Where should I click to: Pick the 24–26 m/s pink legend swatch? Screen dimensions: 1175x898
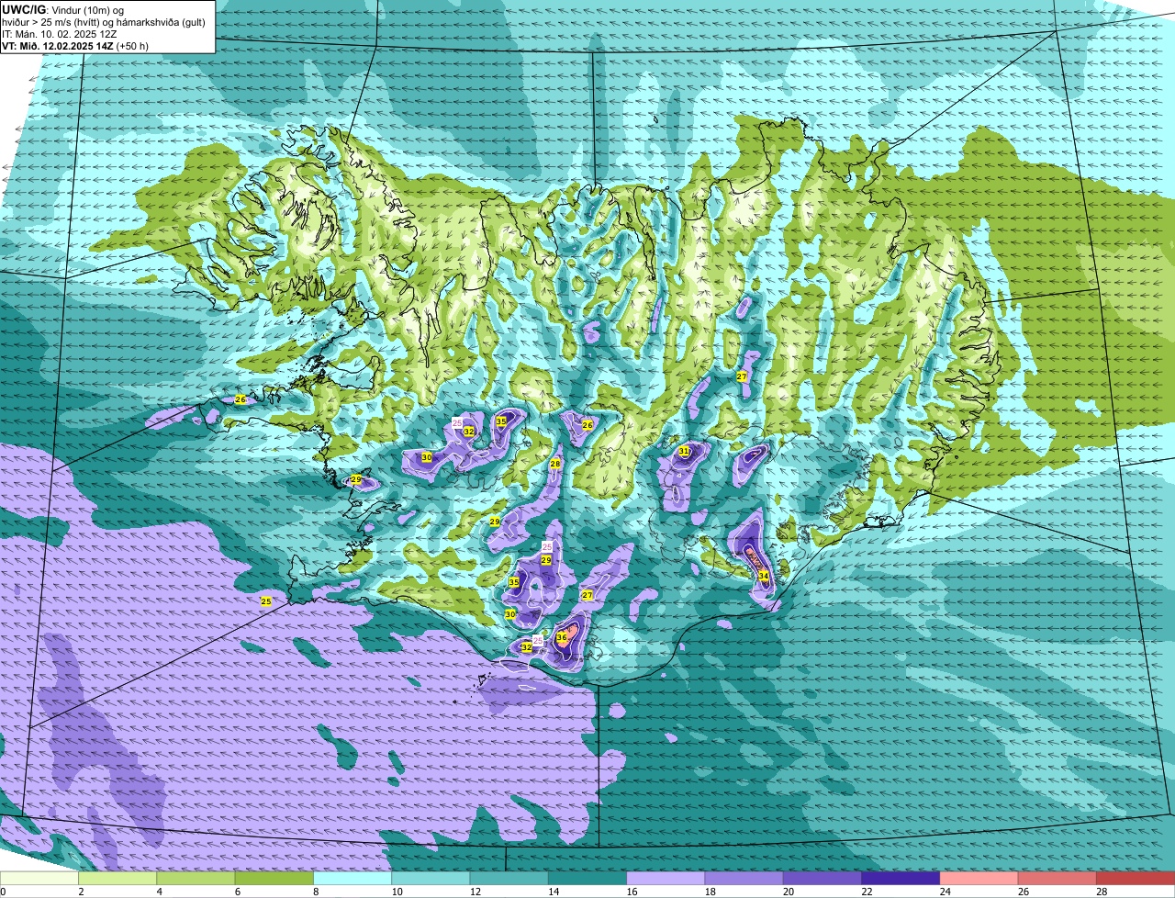click(979, 878)
